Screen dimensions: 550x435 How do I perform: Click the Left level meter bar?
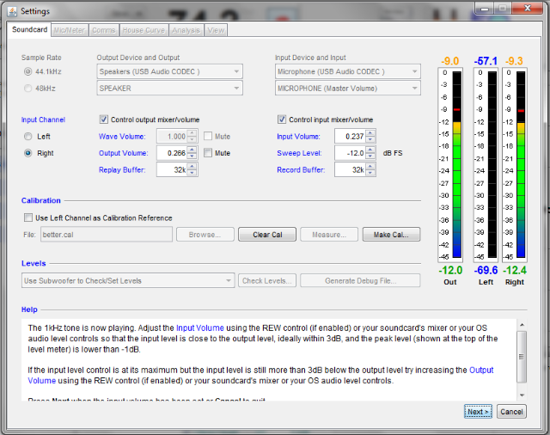click(492, 164)
